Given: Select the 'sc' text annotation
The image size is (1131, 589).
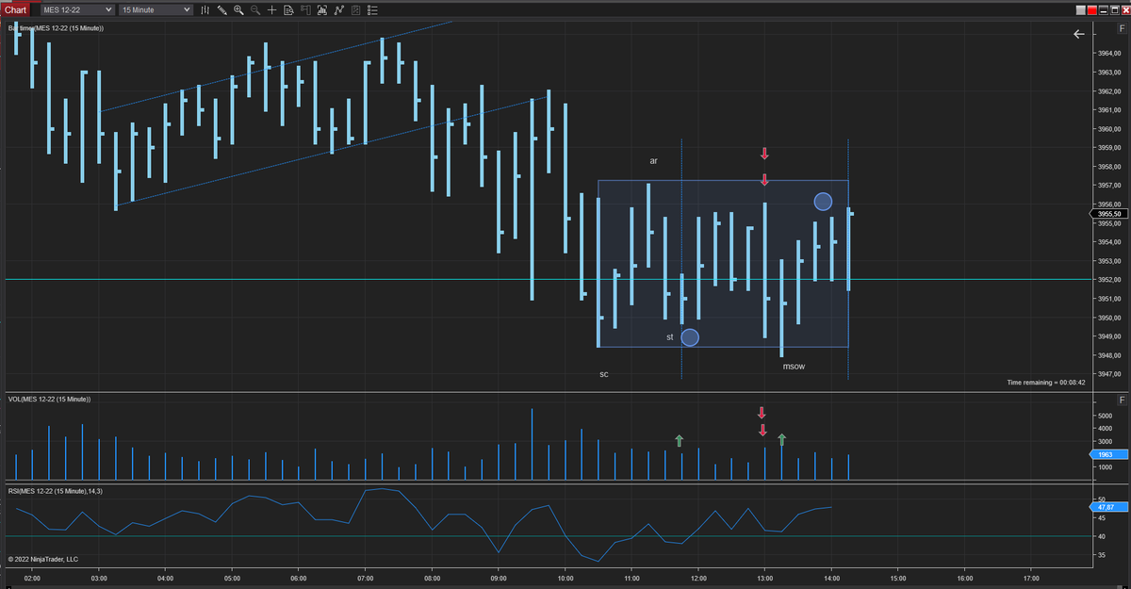Looking at the screenshot, I should [604, 374].
